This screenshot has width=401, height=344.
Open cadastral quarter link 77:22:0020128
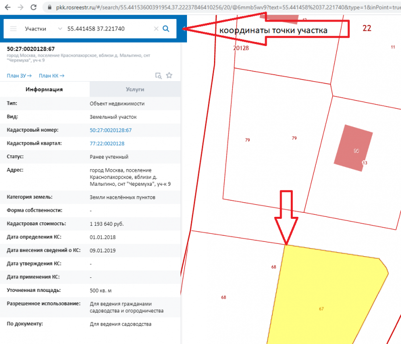point(107,144)
